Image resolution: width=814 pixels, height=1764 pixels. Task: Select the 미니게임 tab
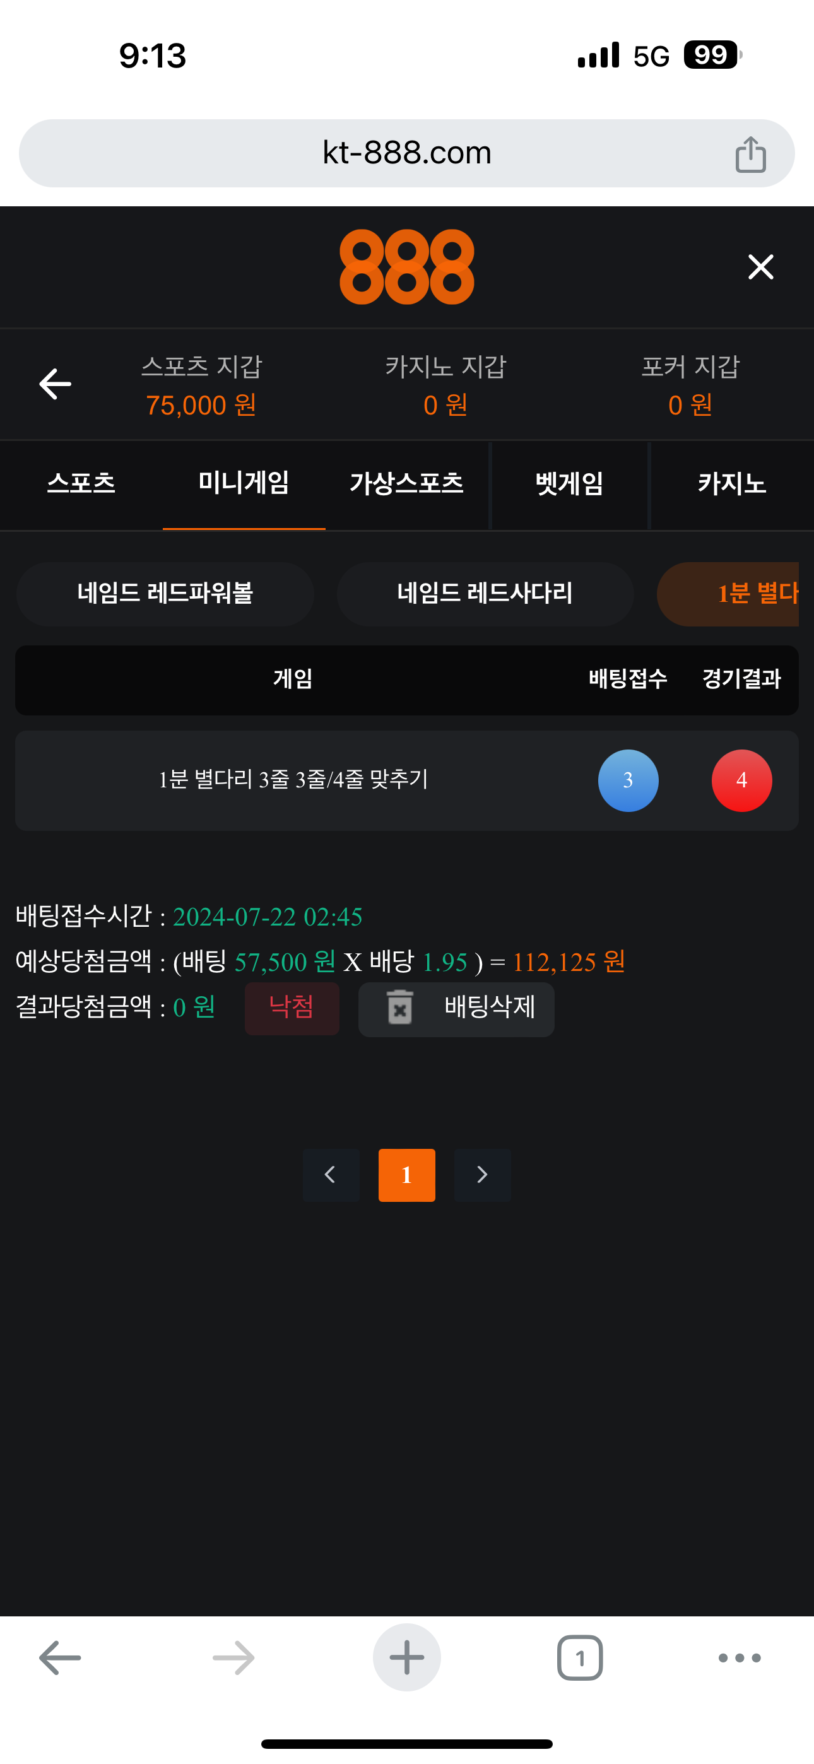[244, 484]
